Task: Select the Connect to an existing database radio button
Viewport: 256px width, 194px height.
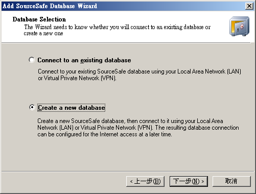Action: [32, 60]
